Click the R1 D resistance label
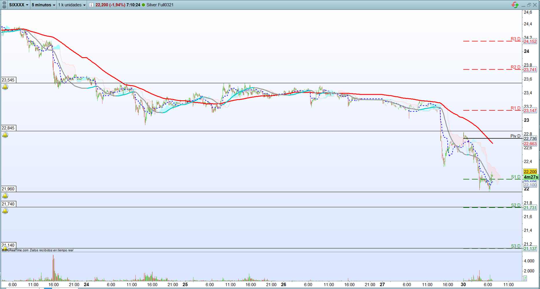The width and height of the screenshot is (540, 289). tap(515, 108)
